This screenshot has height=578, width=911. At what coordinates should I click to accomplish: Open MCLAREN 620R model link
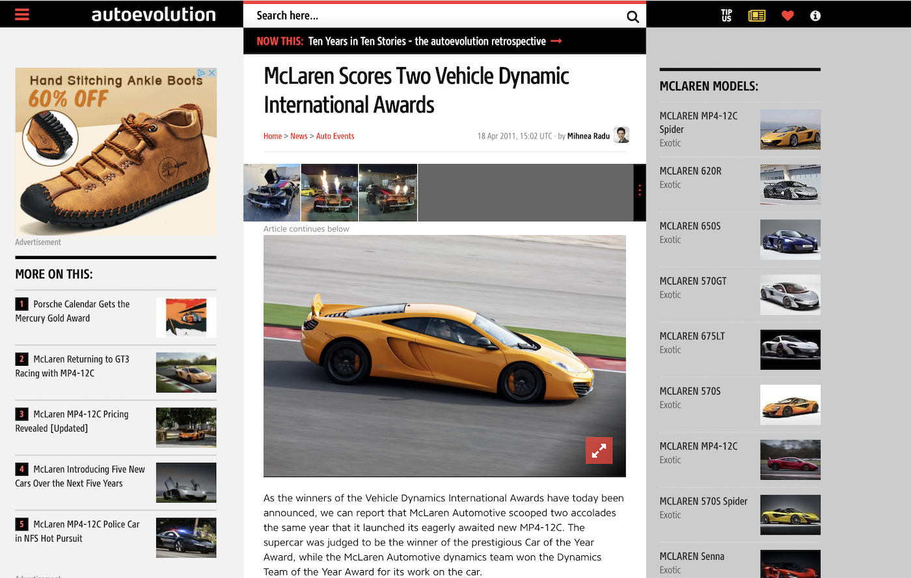[x=690, y=171]
